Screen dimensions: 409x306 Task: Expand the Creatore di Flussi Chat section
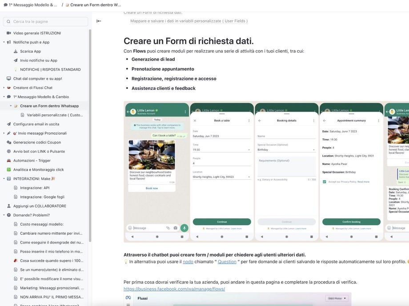coord(4,88)
